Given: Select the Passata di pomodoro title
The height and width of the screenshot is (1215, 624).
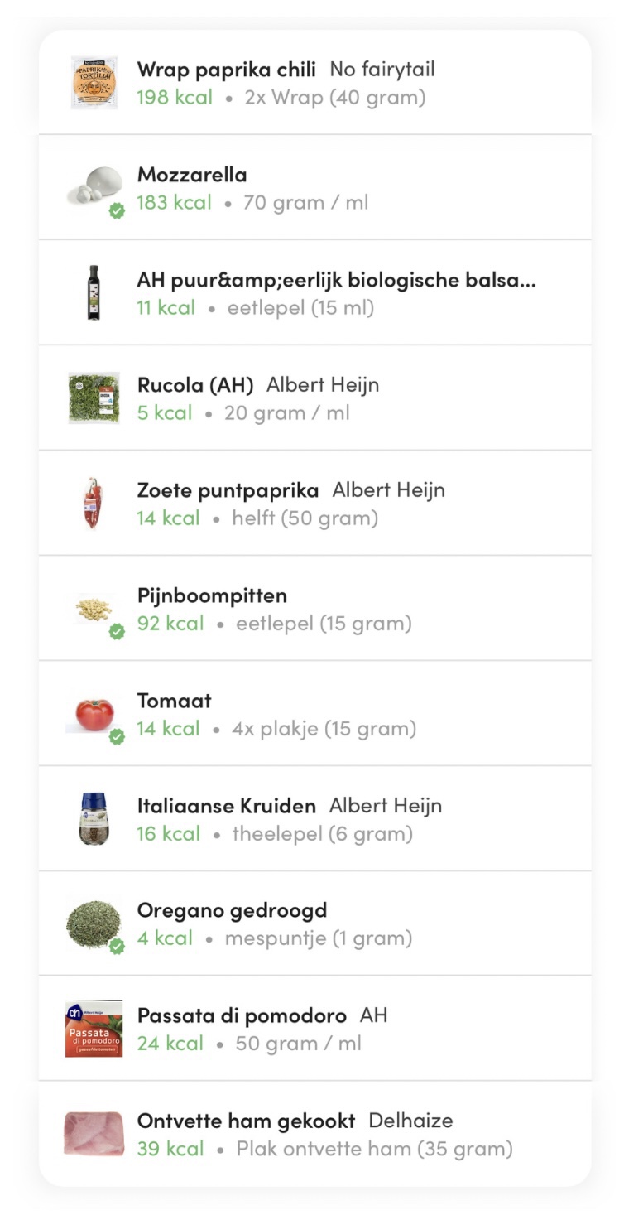Looking at the screenshot, I should pyautogui.click(x=242, y=1015).
